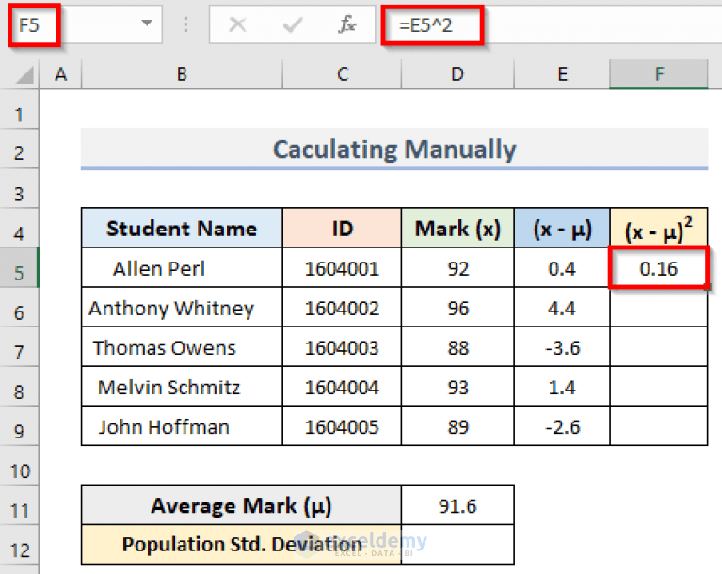Select cell F5 with value 0.16
Viewport: 722px width, 574px height.
pyautogui.click(x=658, y=268)
